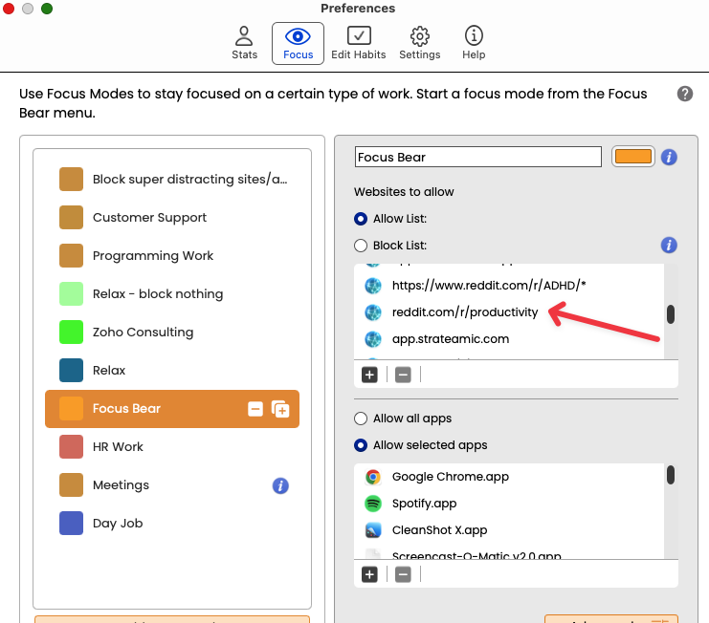Viewport: 709px width, 623px height.
Task: Click the info icon beside the orange color swatch
Action: [669, 157]
